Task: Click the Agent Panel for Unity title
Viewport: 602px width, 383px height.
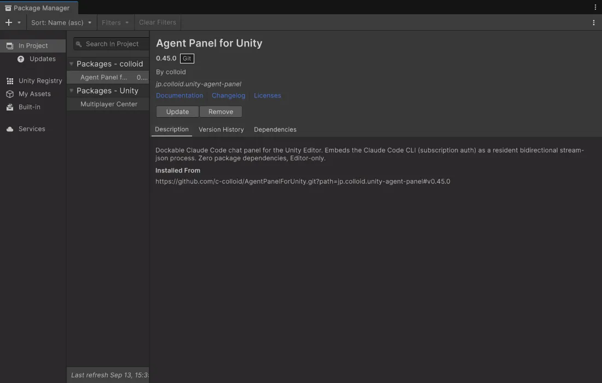Action: point(209,43)
